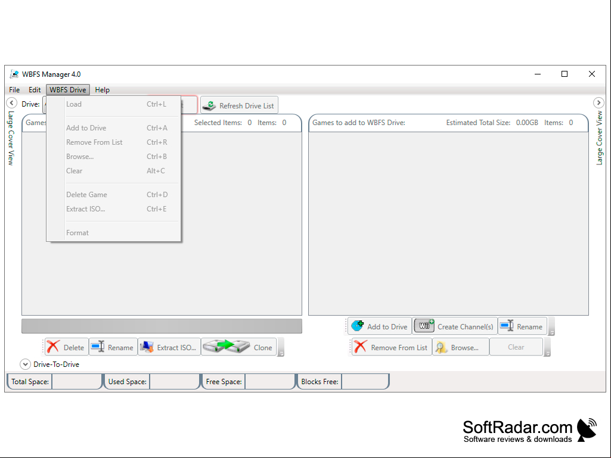Choose the Remove From List entry with Ctrl+R

113,142
